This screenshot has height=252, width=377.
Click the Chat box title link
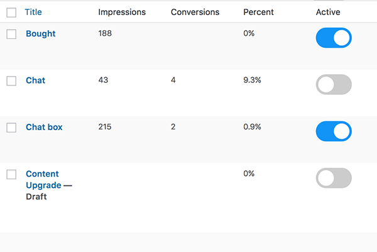pos(44,128)
